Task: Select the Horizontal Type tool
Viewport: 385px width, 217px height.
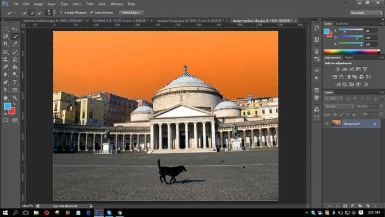Action: [x=14, y=83]
